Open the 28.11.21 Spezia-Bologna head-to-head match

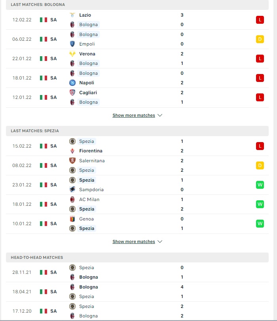tap(137, 272)
